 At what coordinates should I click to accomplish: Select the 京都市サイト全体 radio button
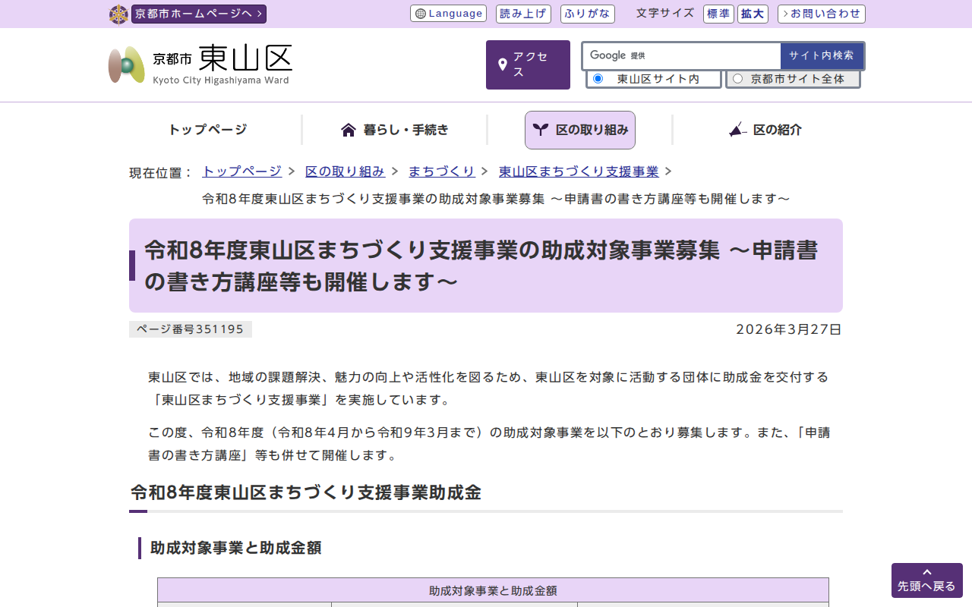coord(737,79)
